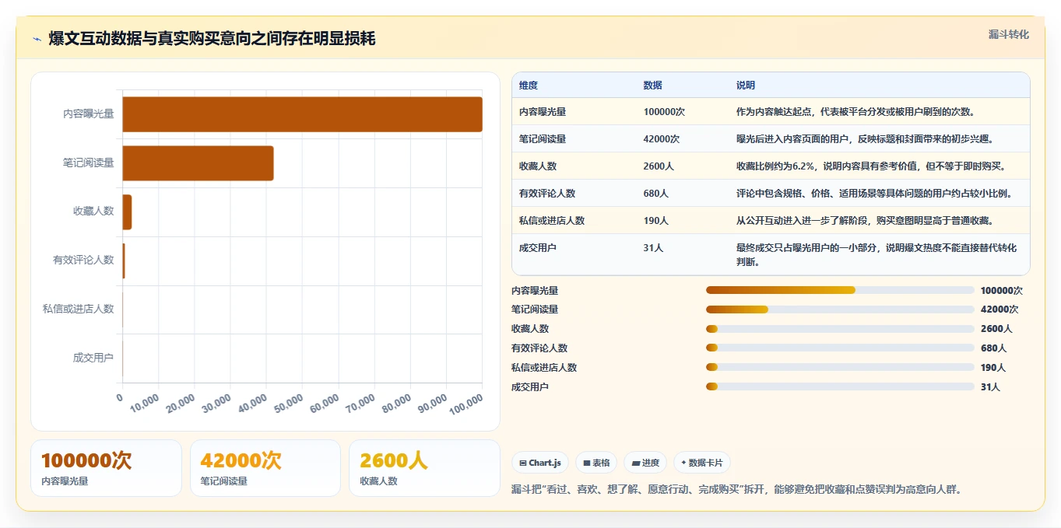Click the 100000次 label beside progress bars
1061x528 pixels.
(1002, 290)
